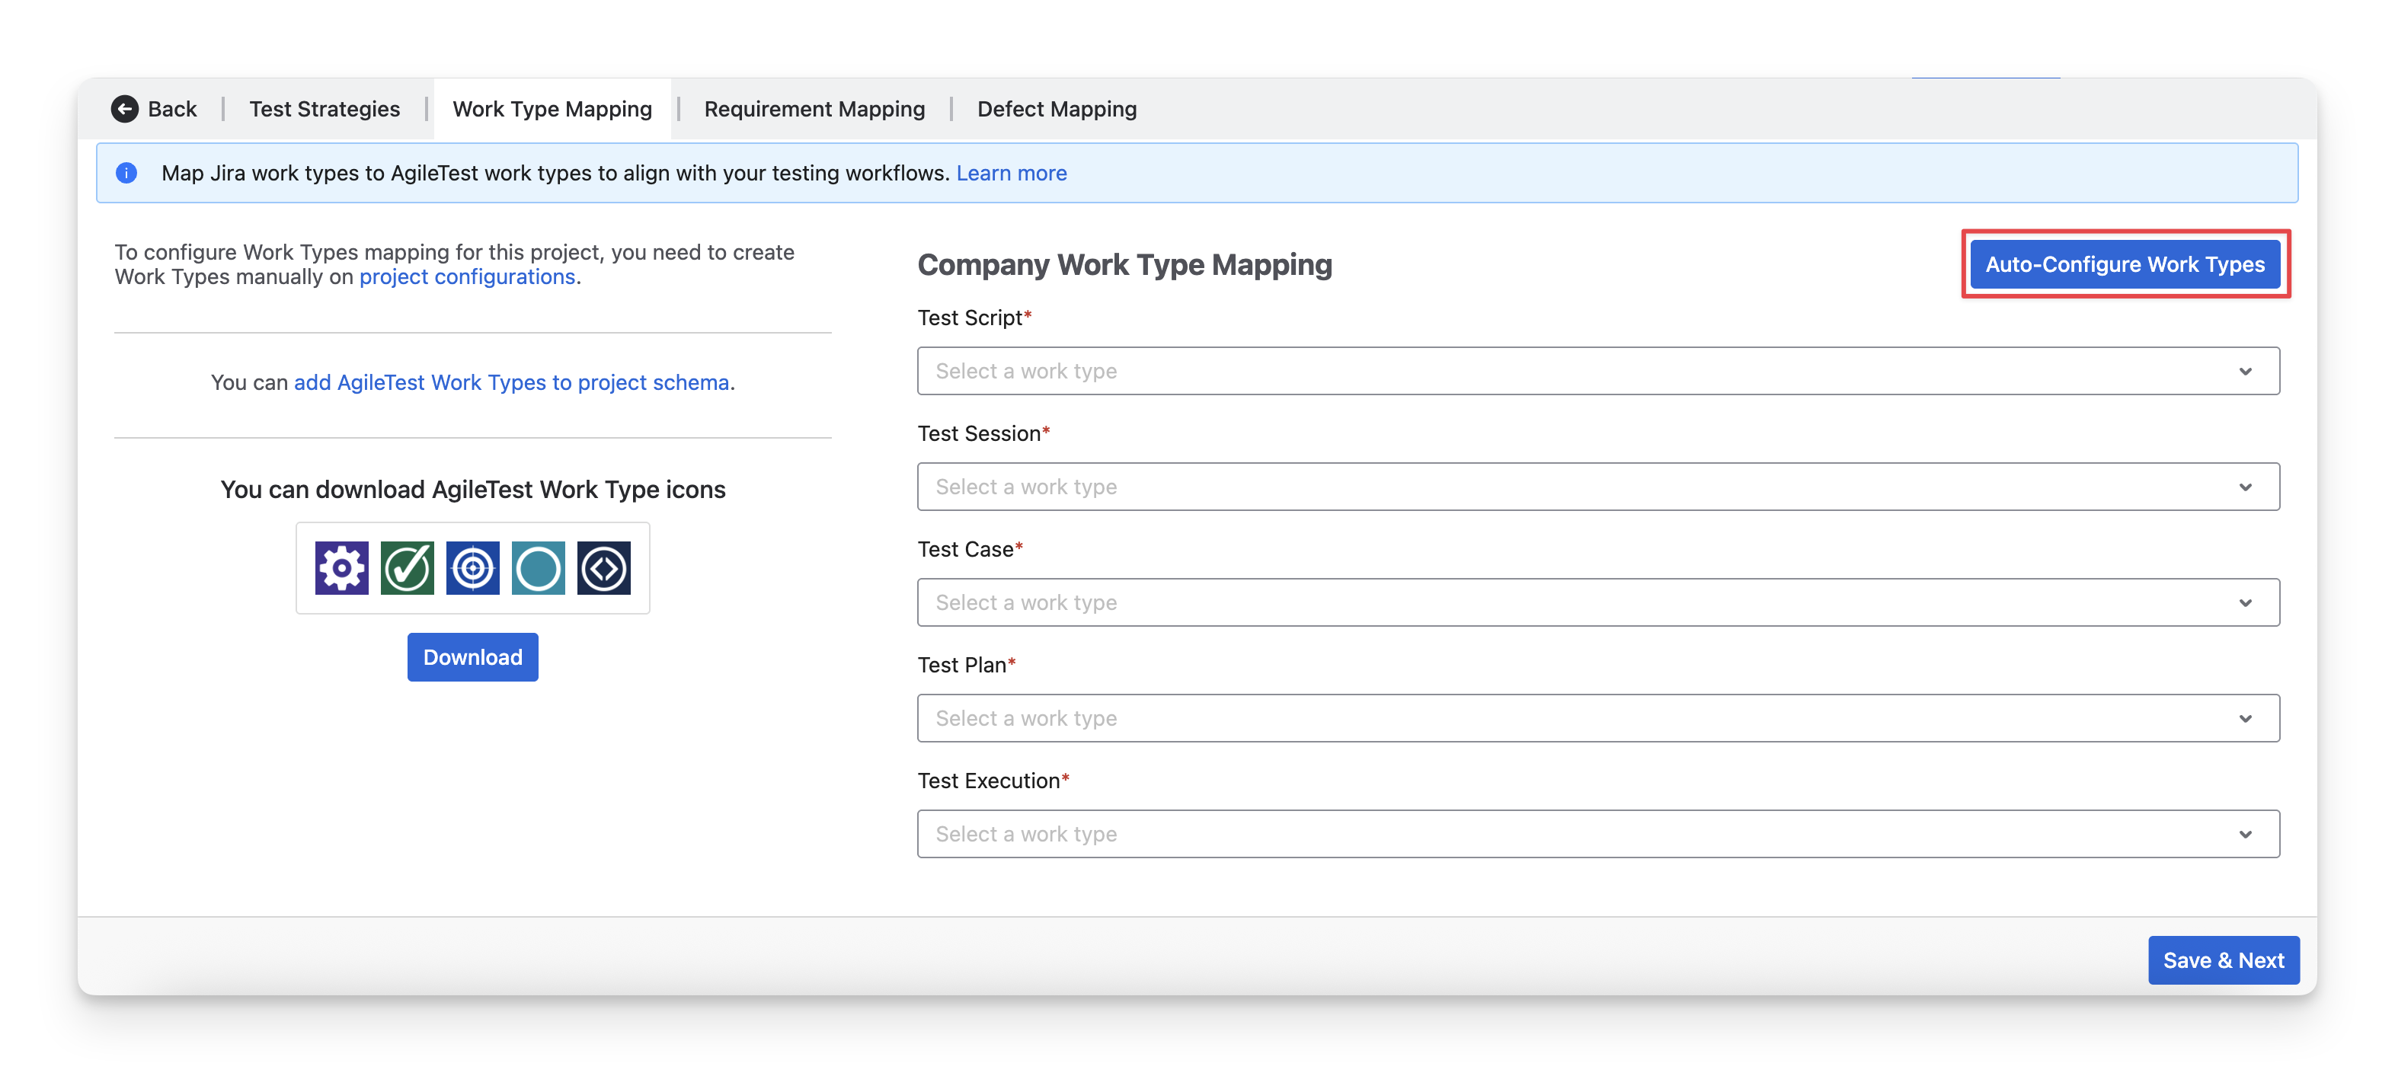
Task: Click the Back arrow icon
Action: [x=125, y=109]
